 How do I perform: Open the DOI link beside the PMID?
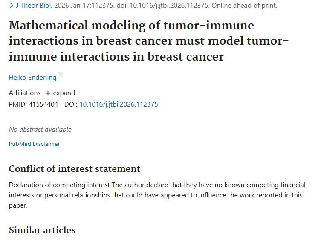(x=119, y=104)
